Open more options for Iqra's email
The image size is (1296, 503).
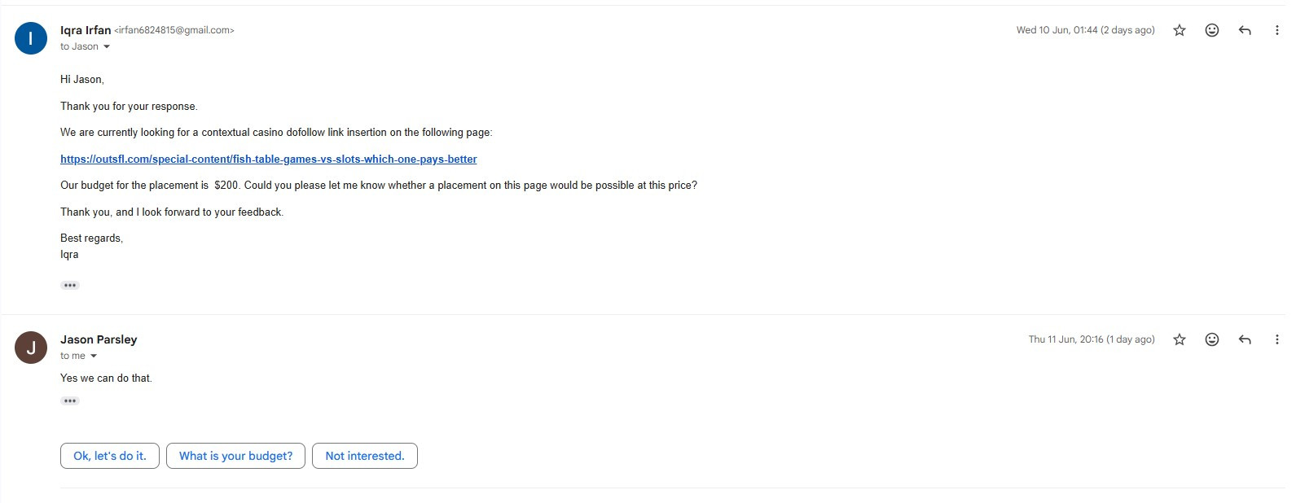pos(1276,30)
